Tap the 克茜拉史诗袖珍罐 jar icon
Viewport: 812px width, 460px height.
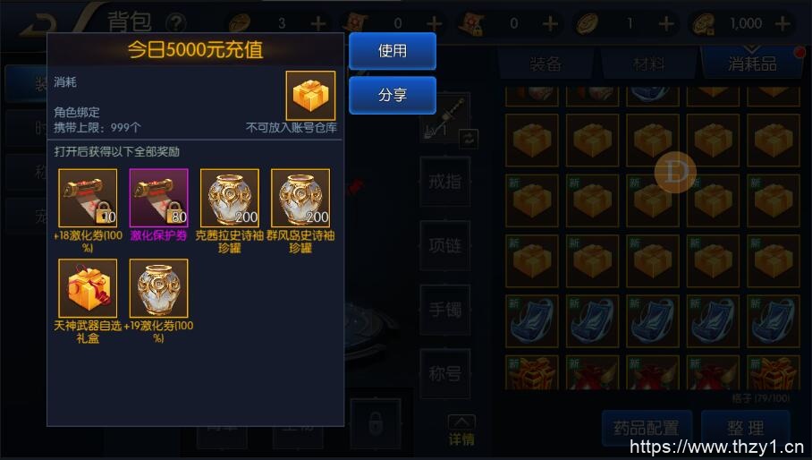[230, 198]
